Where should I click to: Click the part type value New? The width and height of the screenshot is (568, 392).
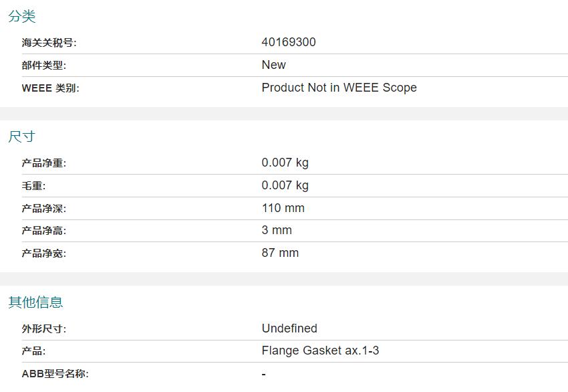pyautogui.click(x=273, y=65)
